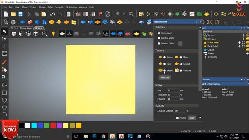Viewport: 249px width, 140px height.
Task: Toggle the light bulb lighting icon
Action: [53, 34]
